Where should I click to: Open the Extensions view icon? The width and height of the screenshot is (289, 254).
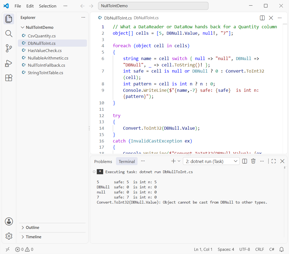[9, 78]
